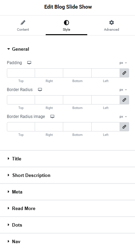Click the Padding Top input field
135x248 pixels.
pyautogui.click(x=21, y=73)
